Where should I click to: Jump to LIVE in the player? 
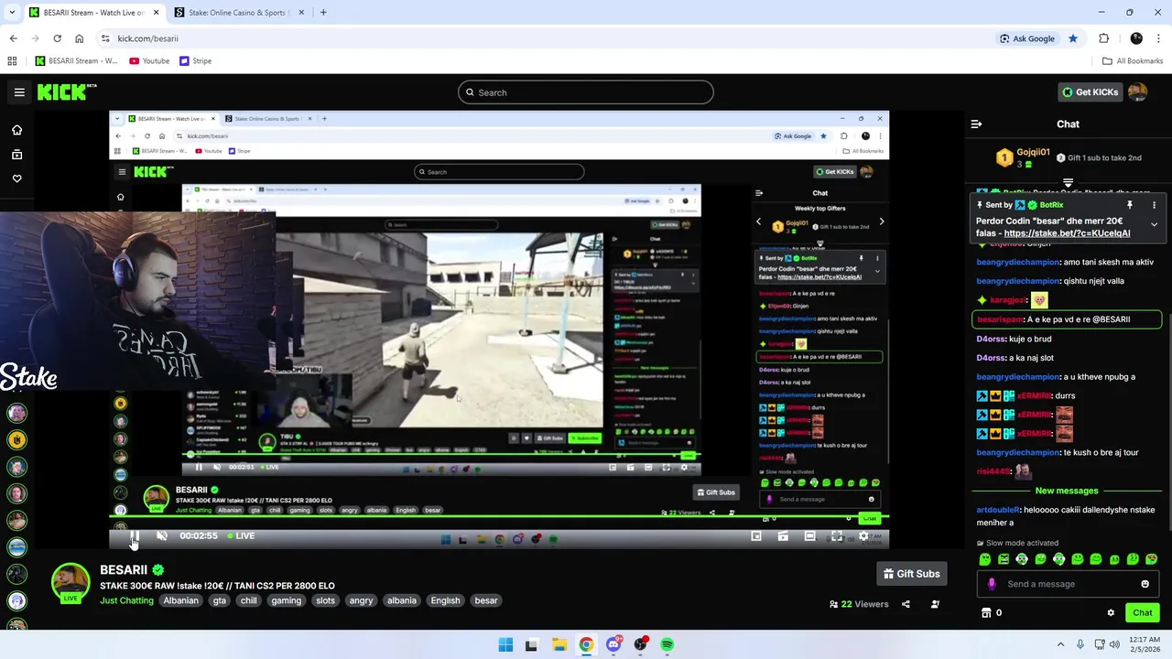tap(241, 535)
